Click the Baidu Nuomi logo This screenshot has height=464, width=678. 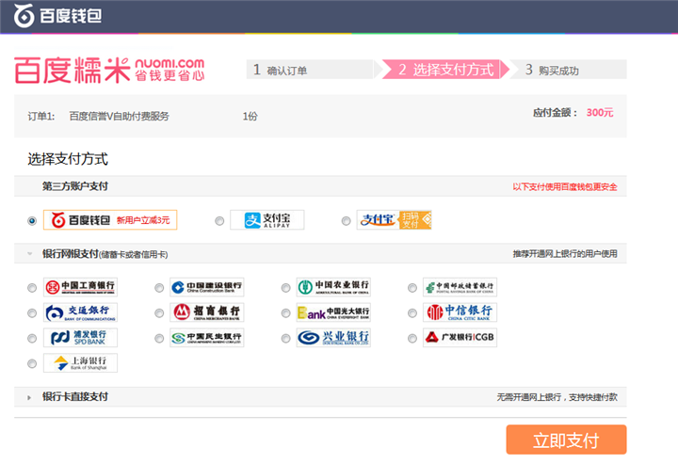click(x=108, y=68)
